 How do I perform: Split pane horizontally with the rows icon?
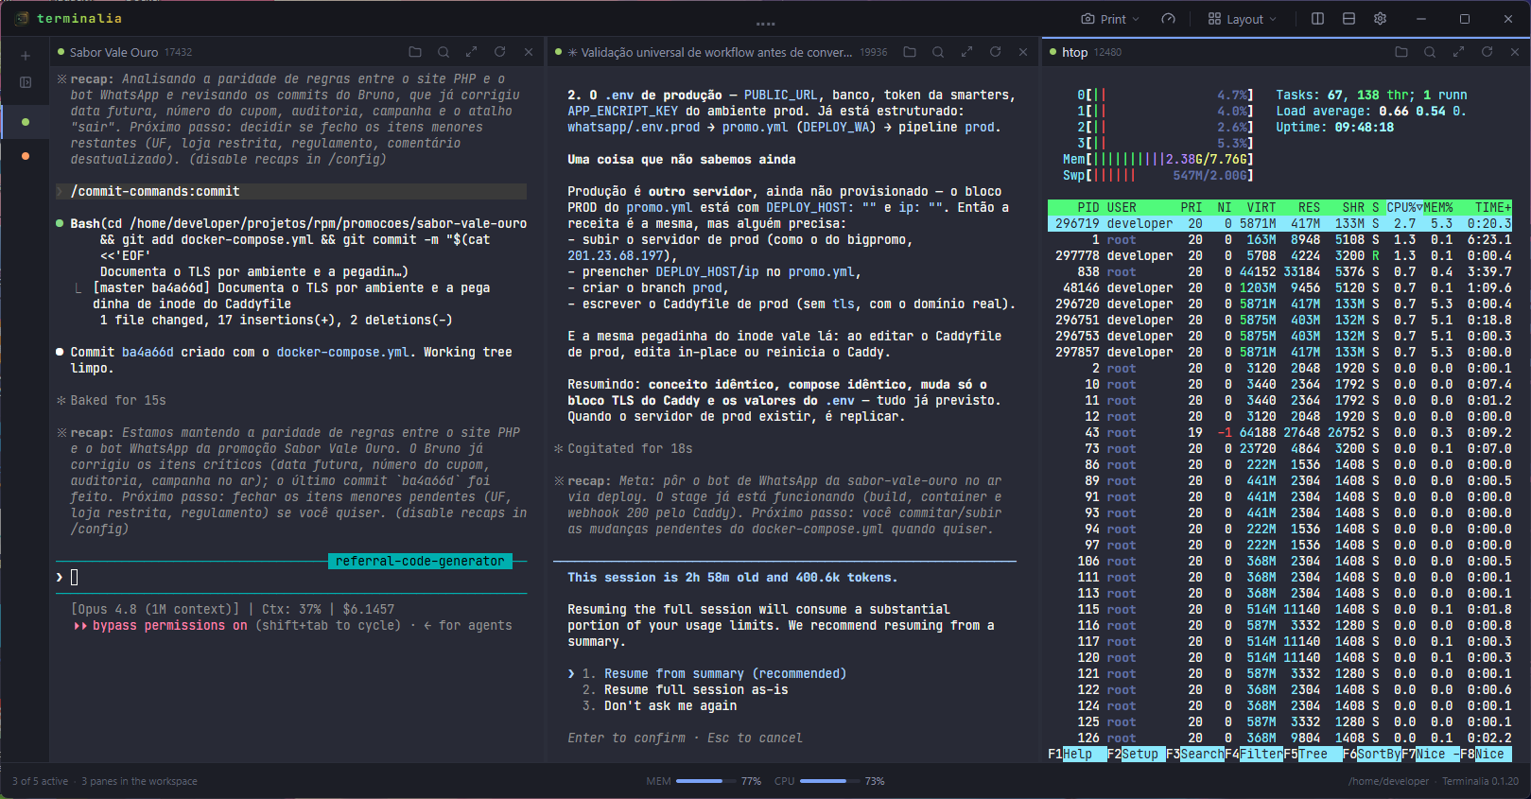click(1349, 19)
